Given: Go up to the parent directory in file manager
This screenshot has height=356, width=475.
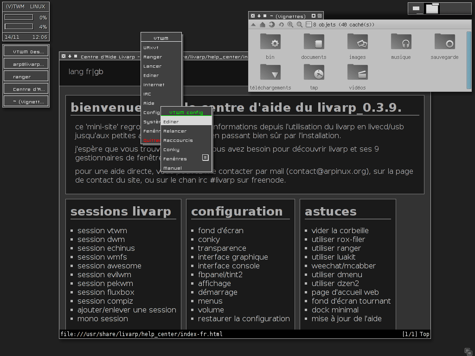Looking at the screenshot, I should point(254,25).
